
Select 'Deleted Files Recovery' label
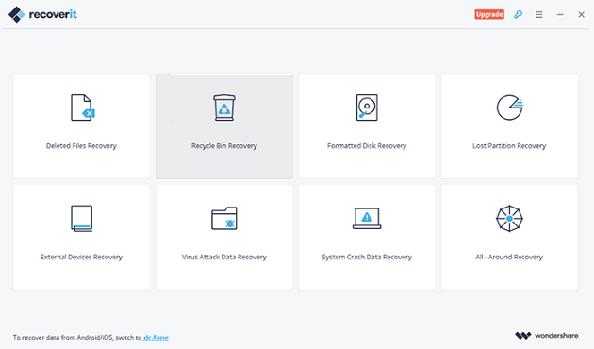(81, 146)
